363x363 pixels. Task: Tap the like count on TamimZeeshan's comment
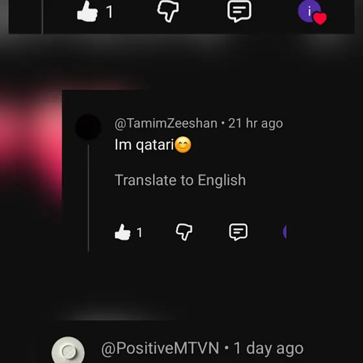click(x=139, y=233)
